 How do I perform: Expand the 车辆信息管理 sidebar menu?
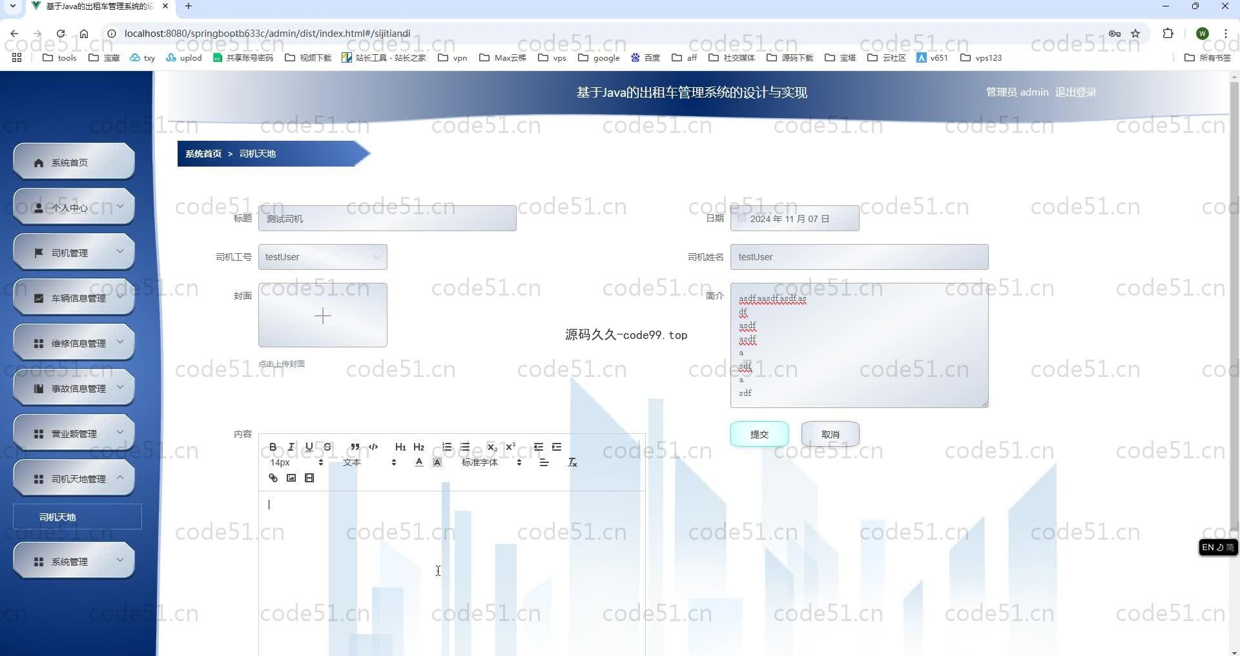pyautogui.click(x=74, y=298)
